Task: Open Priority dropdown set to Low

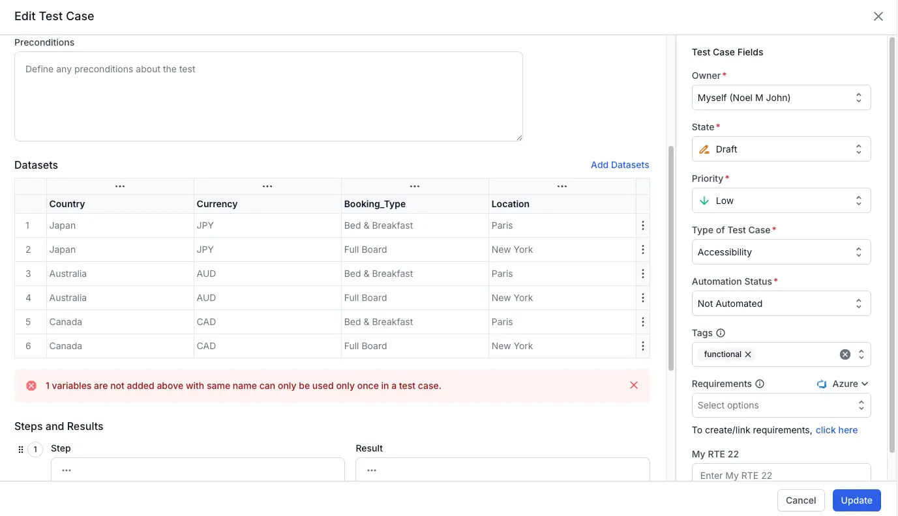Action: (781, 201)
